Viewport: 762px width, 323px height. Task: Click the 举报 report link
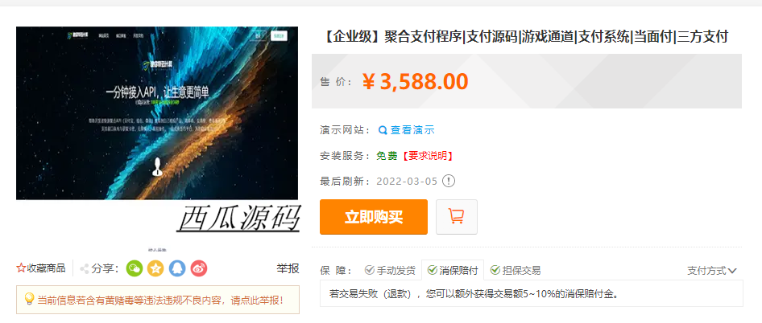[288, 268]
